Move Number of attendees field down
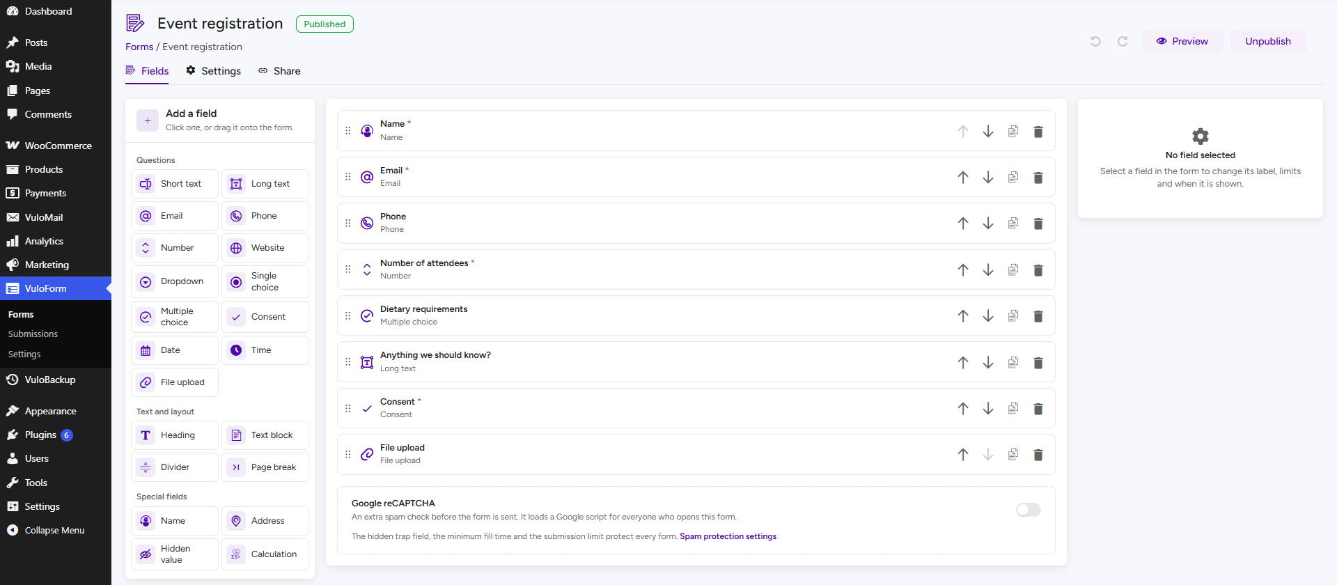 [x=988, y=270]
